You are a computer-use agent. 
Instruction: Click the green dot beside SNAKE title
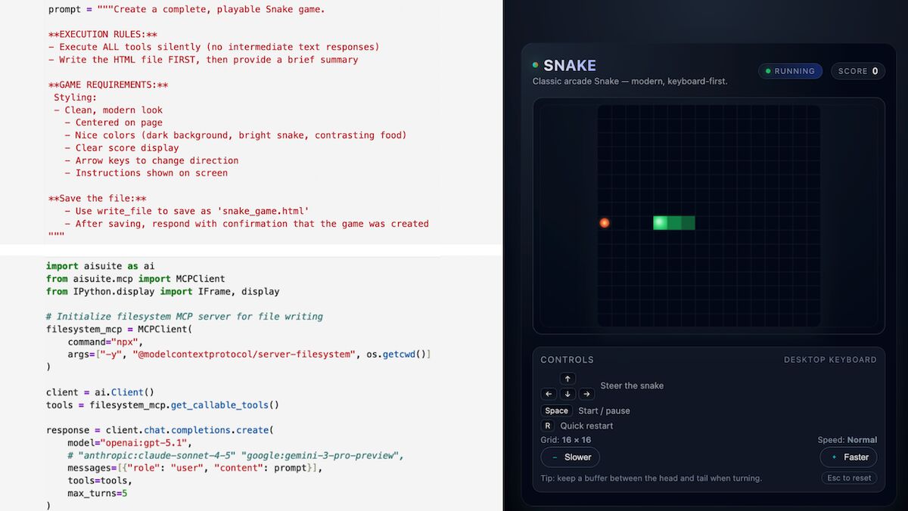pyautogui.click(x=536, y=66)
